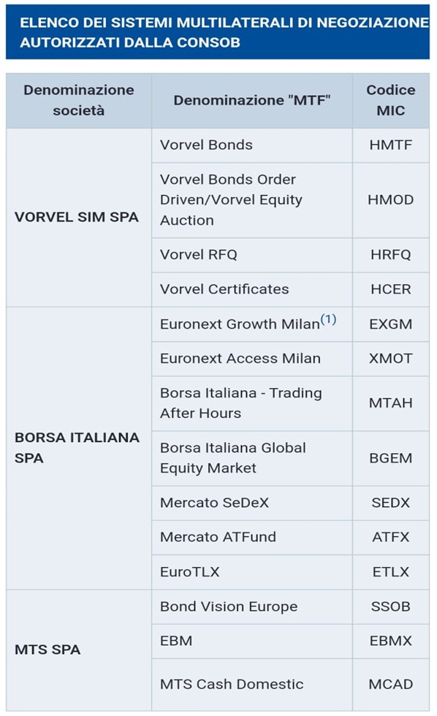Select the HMOD MIC code
Screen dimensions: 437x716
click(x=391, y=200)
